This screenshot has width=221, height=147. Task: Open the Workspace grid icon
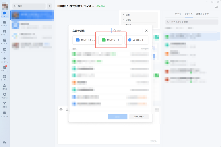coord(5,77)
